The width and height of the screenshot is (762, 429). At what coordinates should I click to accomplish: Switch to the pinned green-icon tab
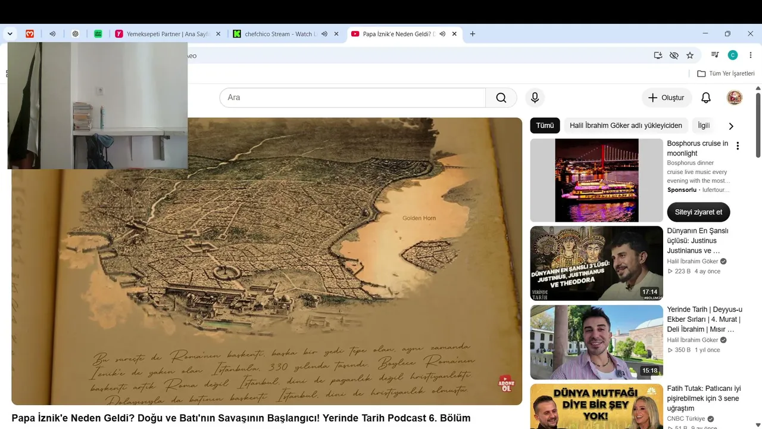point(98,34)
